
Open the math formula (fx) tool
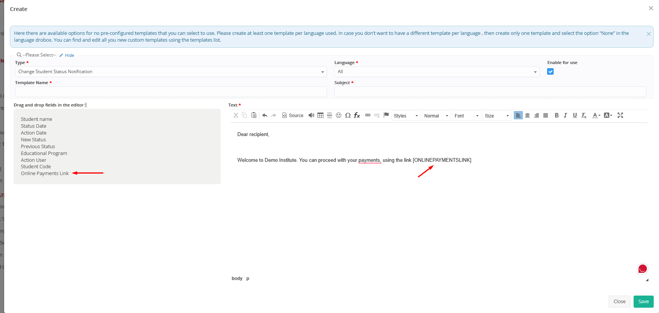point(357,116)
